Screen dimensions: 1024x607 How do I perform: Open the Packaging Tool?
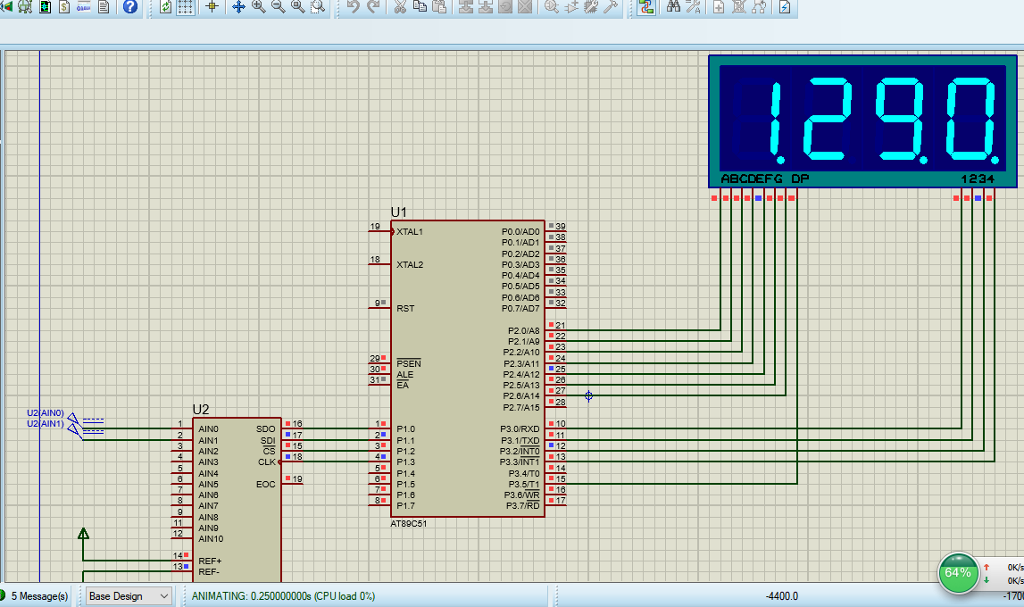point(591,7)
